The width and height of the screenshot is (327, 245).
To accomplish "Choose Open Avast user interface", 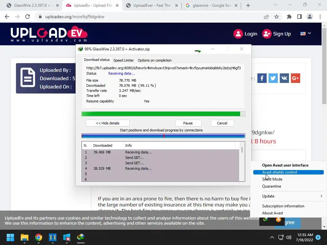I will click(285, 165).
